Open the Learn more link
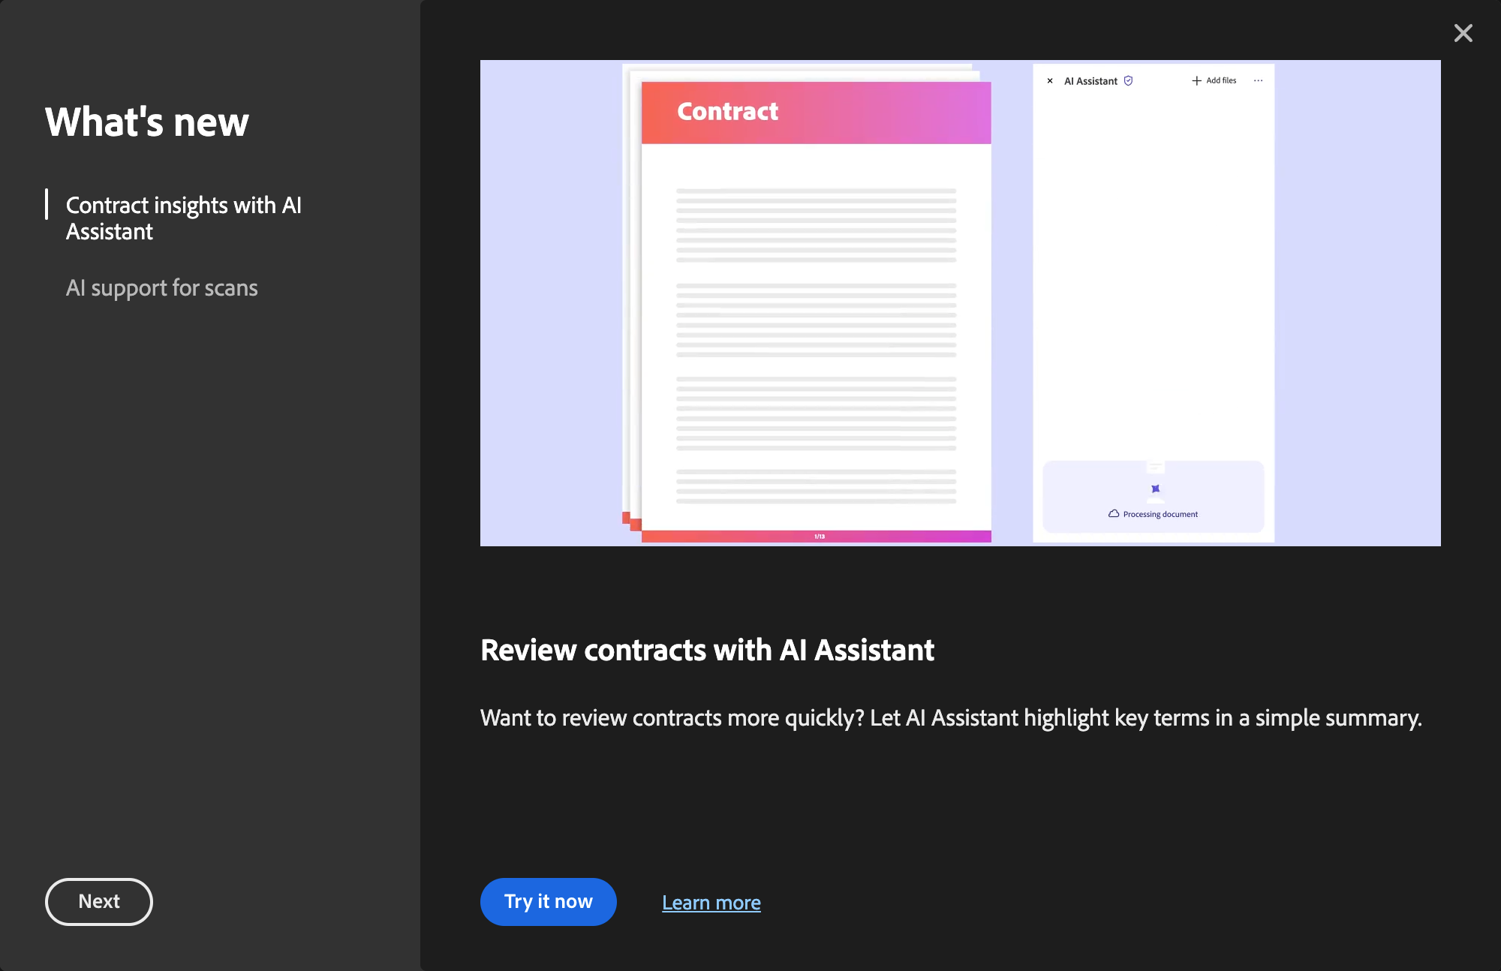 tap(711, 902)
